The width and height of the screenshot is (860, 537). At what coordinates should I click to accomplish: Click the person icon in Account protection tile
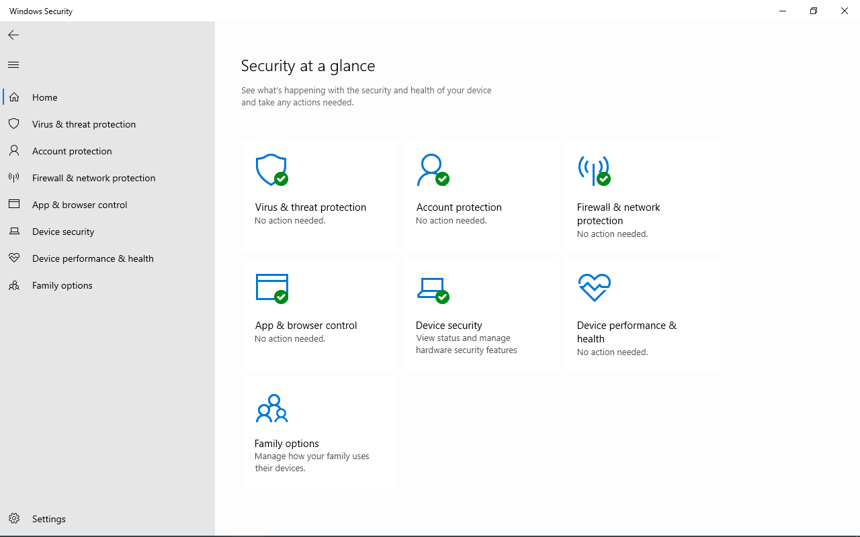point(431,170)
